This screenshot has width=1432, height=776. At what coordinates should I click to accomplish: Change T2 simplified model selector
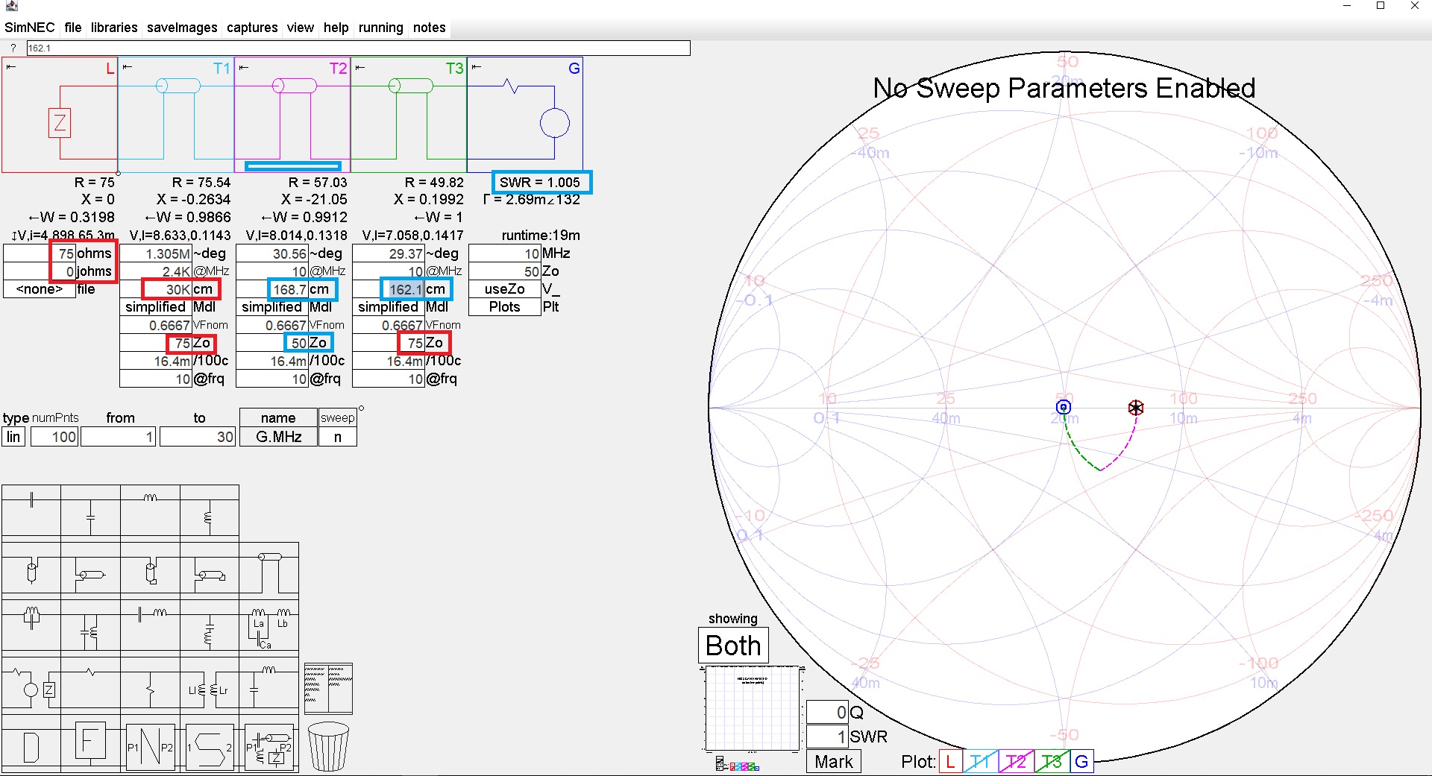pyautogui.click(x=271, y=307)
